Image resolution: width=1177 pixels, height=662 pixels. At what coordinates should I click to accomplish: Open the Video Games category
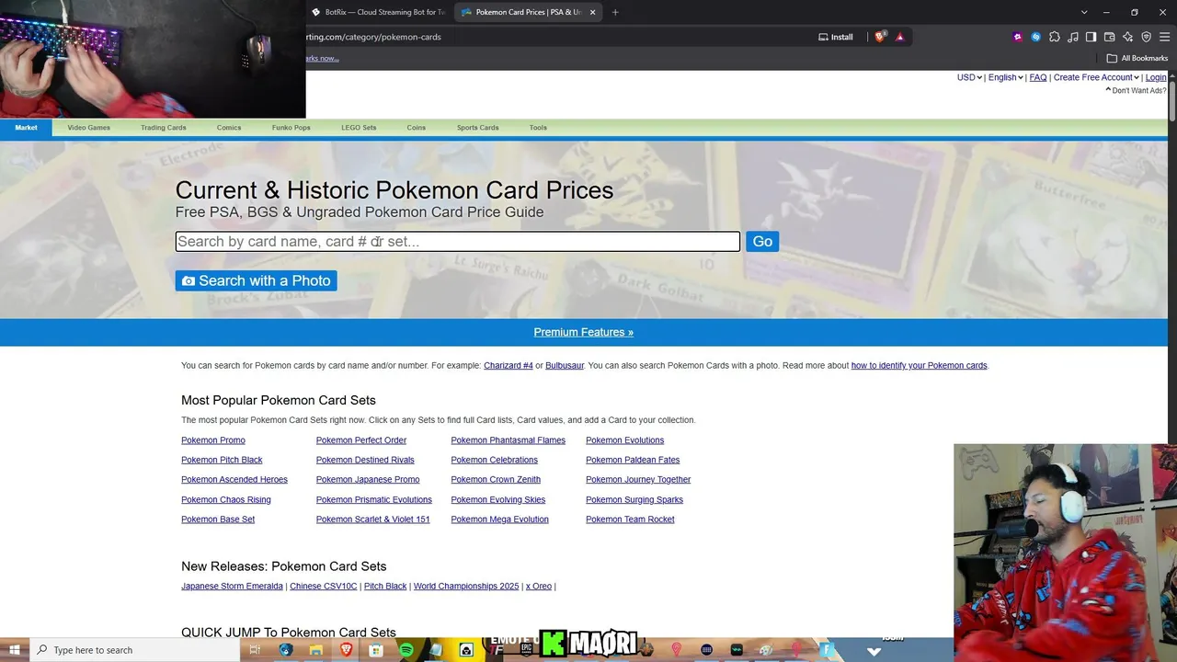click(x=88, y=128)
